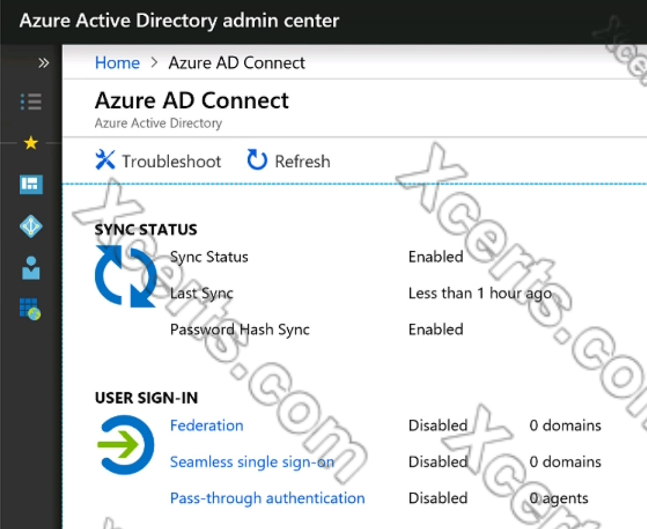Open the Dashboard icon in sidebar
Image resolution: width=647 pixels, height=529 pixels.
pyautogui.click(x=31, y=184)
